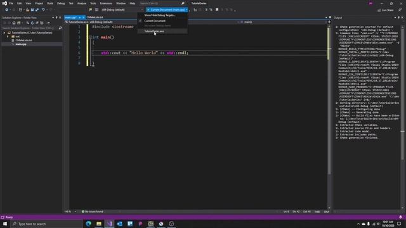Image resolution: width=406 pixels, height=228 pixels.
Task: Open the Trello taskbar icon
Action: coord(130,224)
